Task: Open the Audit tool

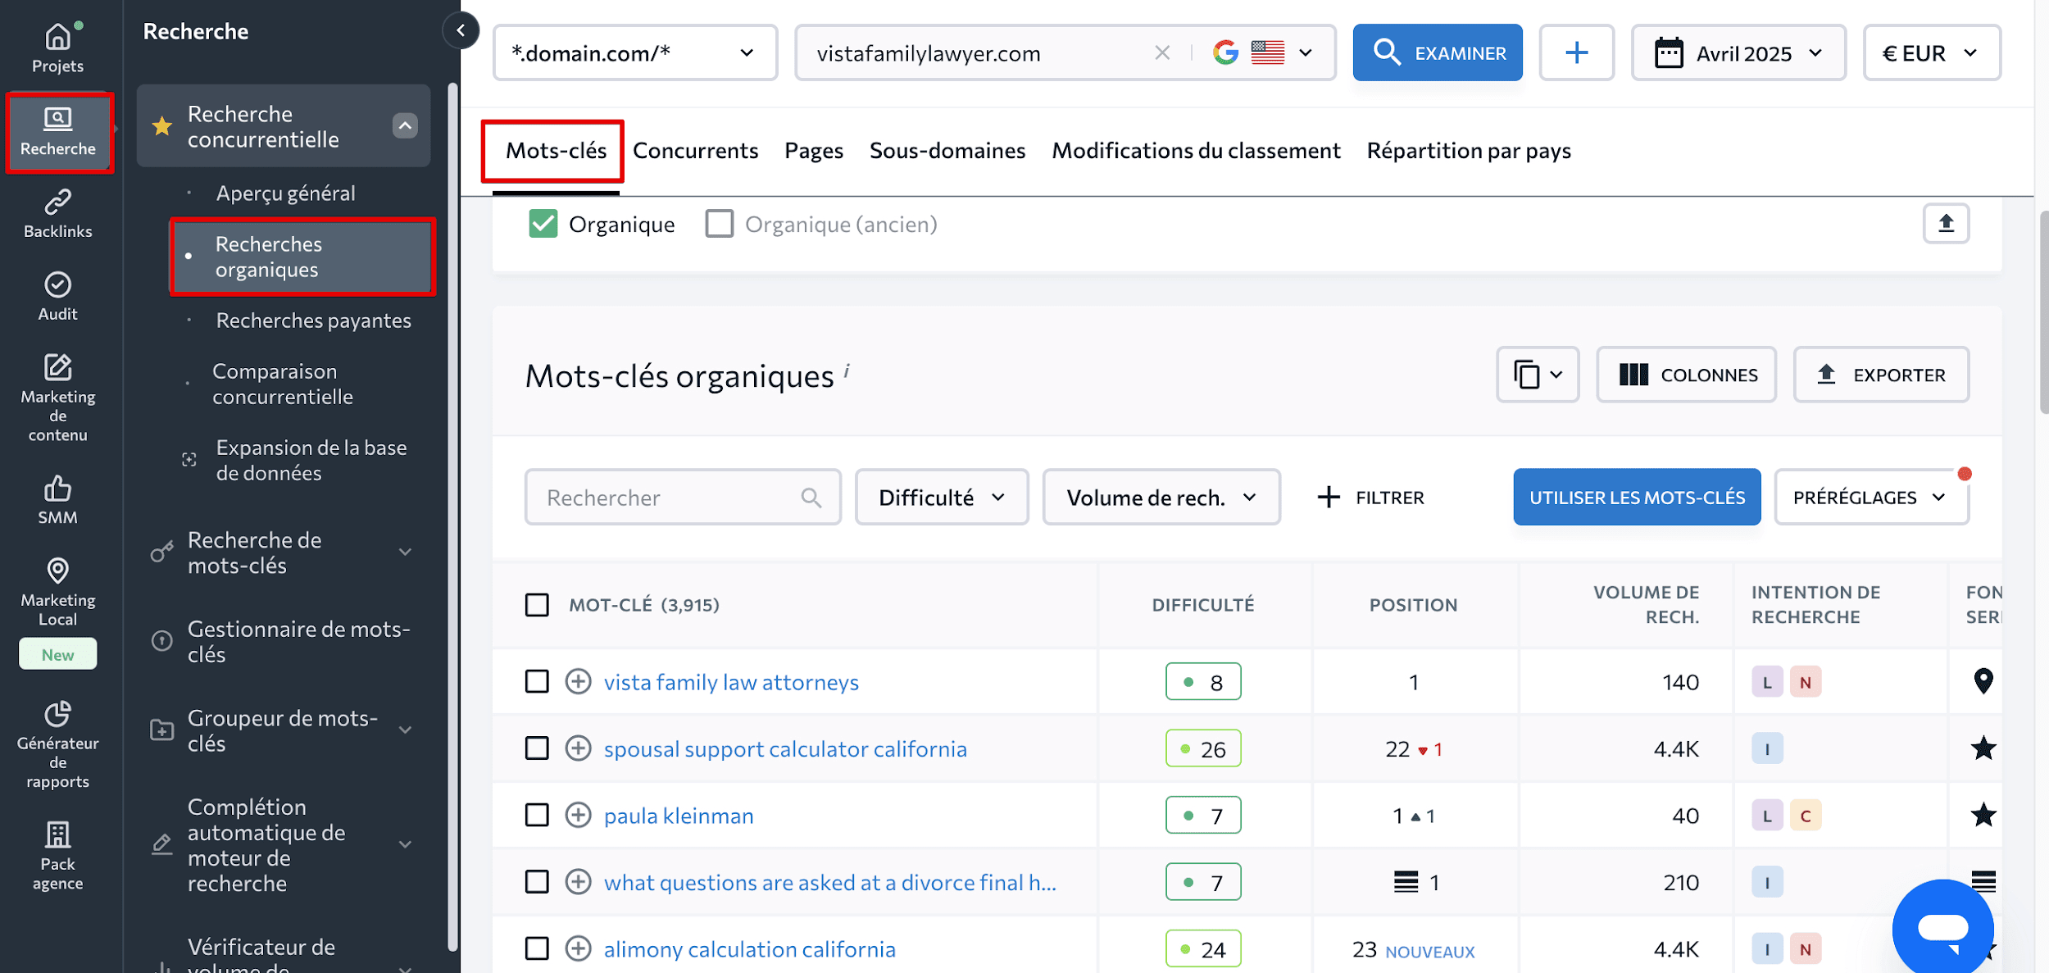Action: (57, 296)
